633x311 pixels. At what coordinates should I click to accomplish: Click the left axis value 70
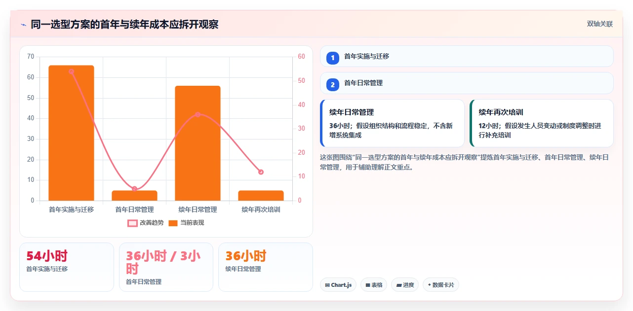tap(31, 57)
